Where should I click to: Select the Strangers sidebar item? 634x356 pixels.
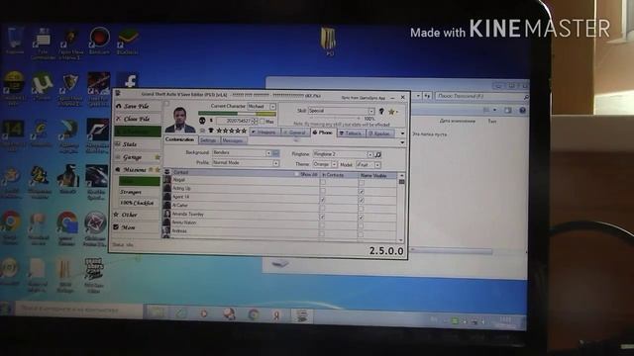139,192
